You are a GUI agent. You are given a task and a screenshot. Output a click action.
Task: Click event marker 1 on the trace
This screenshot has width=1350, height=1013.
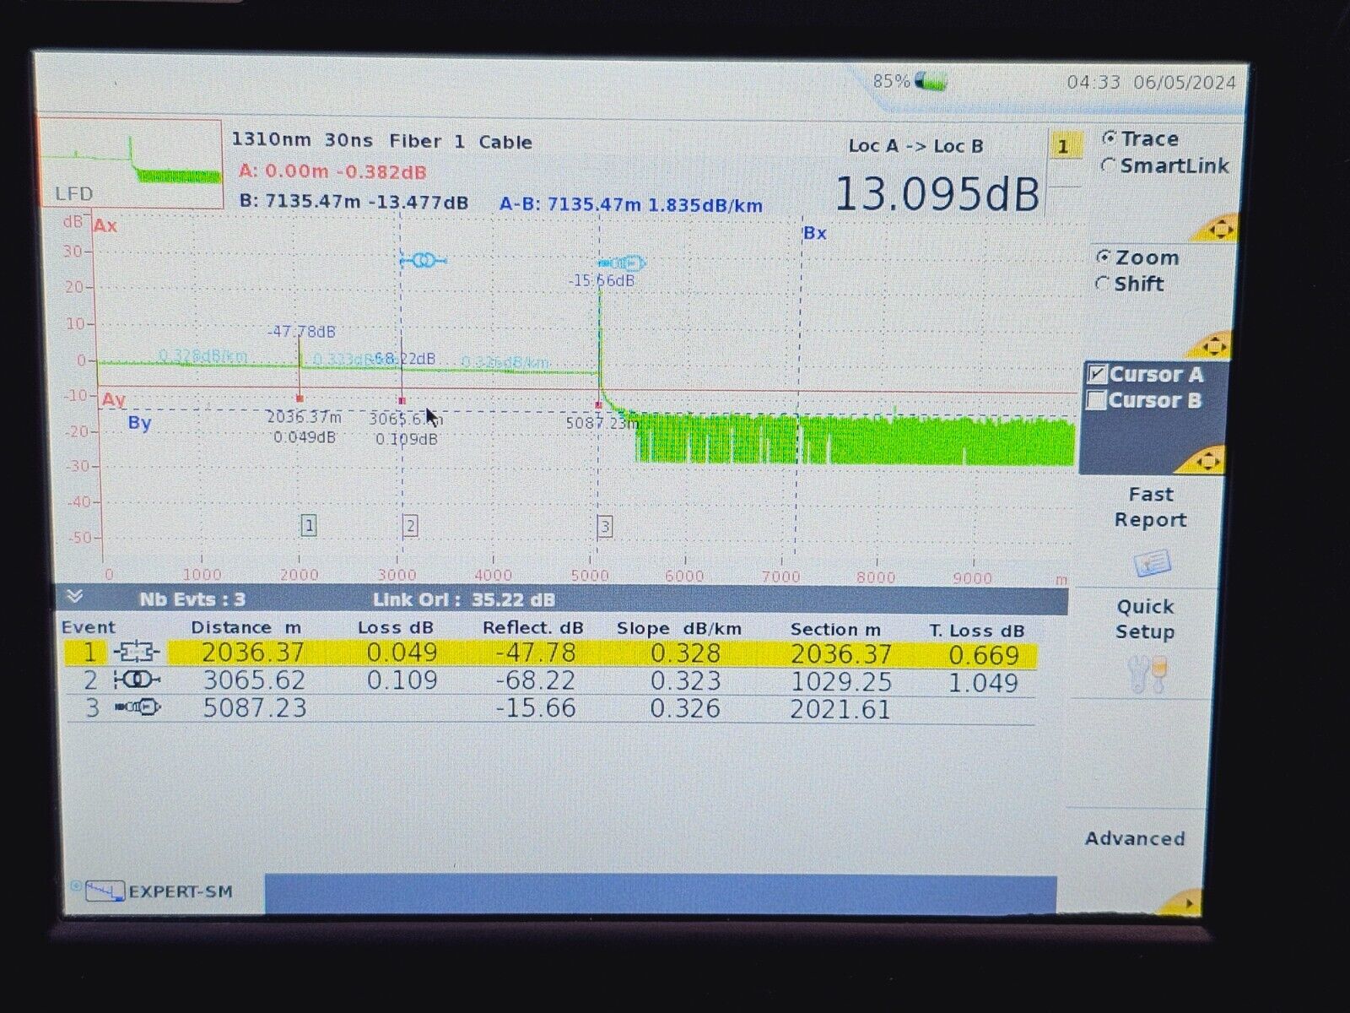tap(309, 526)
